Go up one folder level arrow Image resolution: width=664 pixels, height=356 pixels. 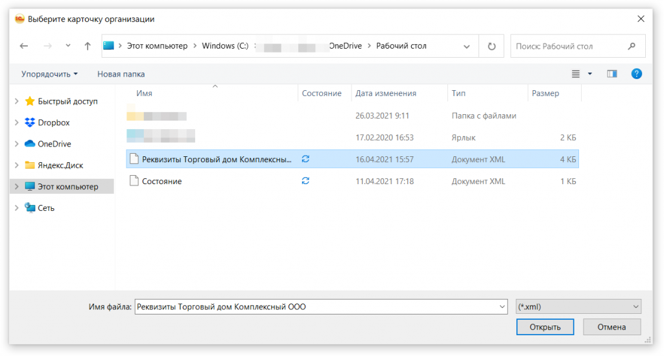tap(88, 46)
